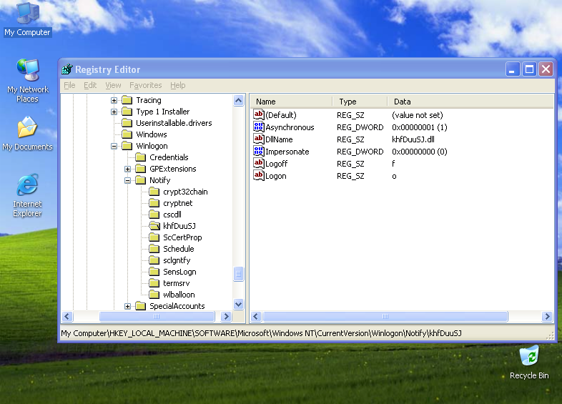The image size is (562, 404).
Task: Click tree pane scroll left arrow
Action: [x=67, y=317]
